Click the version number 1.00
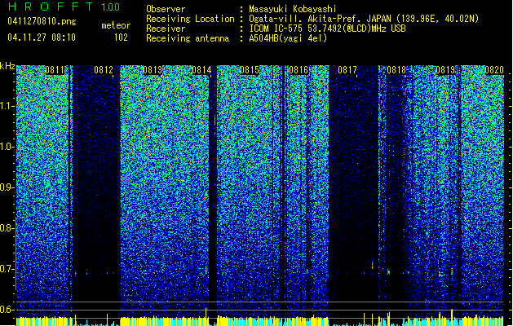Image resolution: width=513 pixels, height=326 pixels. point(110,7)
